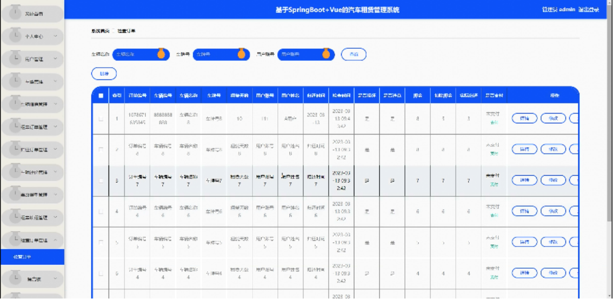Click the 删除 delete button above table
The width and height of the screenshot is (613, 299).
point(104,74)
